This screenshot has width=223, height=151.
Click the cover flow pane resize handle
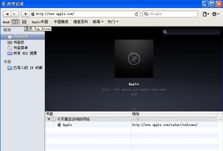tap(134, 109)
